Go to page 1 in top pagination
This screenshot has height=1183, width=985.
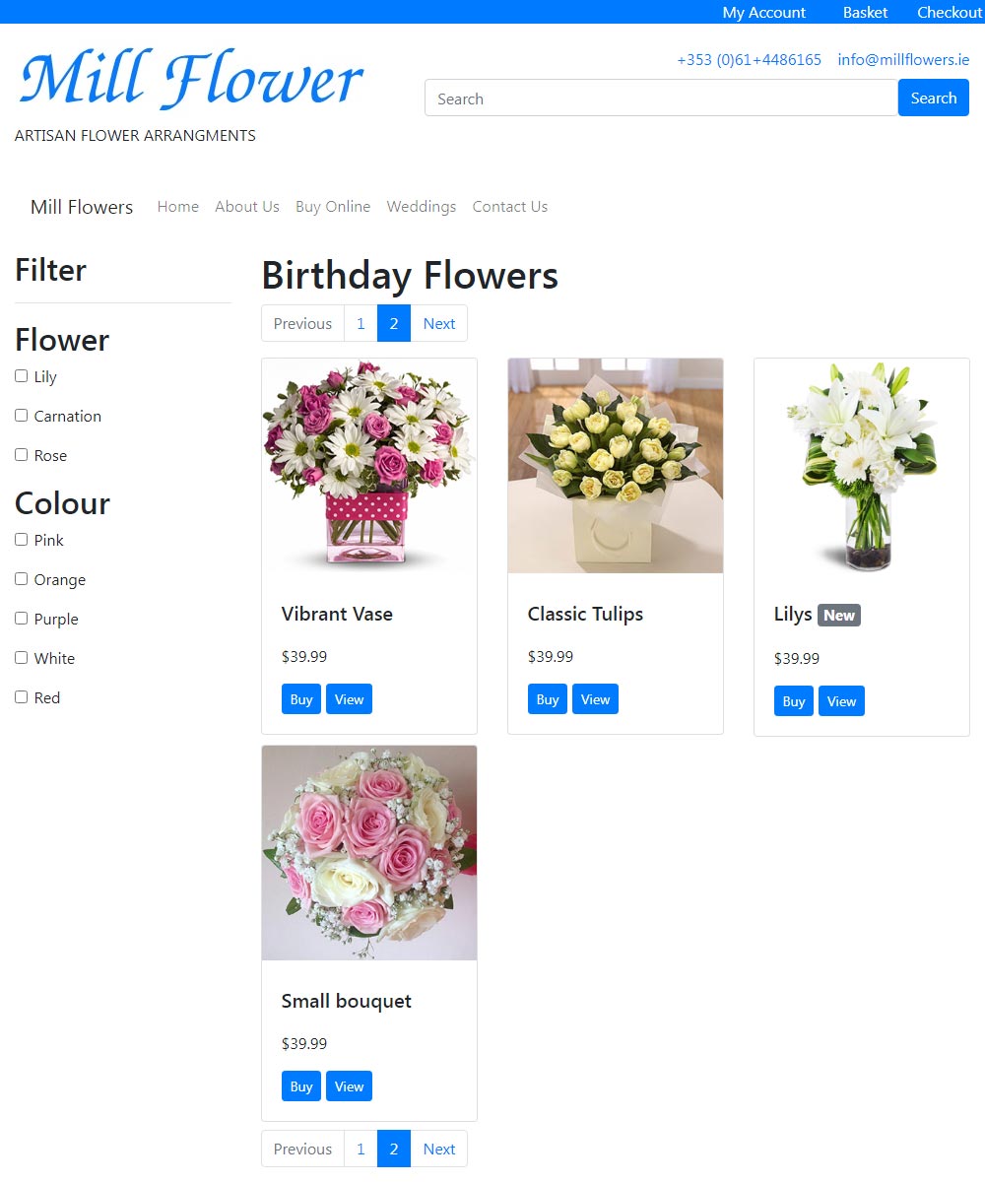coord(361,323)
